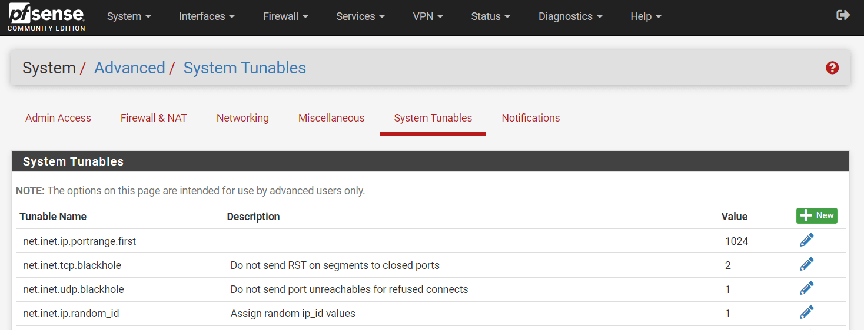Open the Services dropdown
The image size is (864, 330).
(360, 16)
